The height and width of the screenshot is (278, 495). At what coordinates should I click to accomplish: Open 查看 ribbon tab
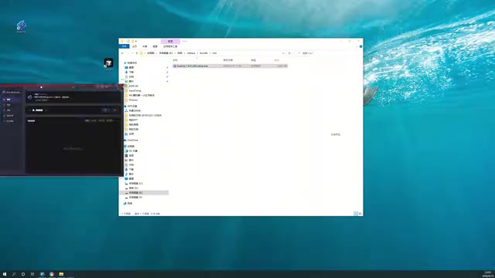coord(155,46)
